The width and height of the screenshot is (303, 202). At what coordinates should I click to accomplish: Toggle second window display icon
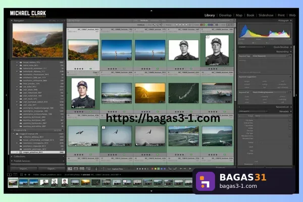point(15,175)
